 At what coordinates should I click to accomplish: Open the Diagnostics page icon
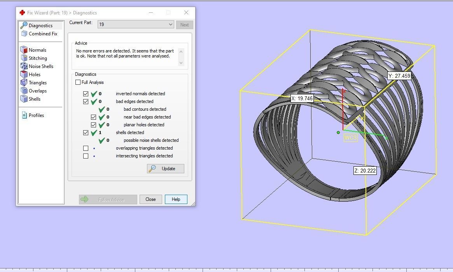click(24, 25)
